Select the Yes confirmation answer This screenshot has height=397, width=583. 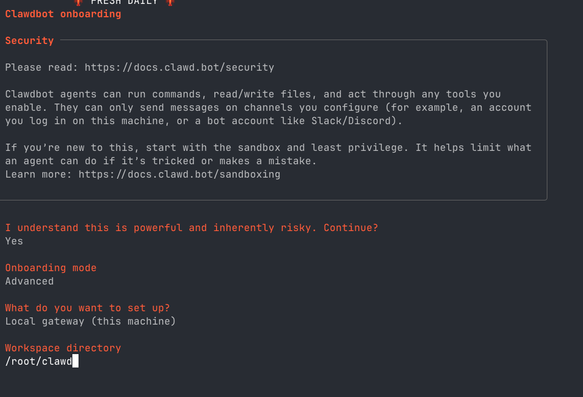tap(13, 241)
